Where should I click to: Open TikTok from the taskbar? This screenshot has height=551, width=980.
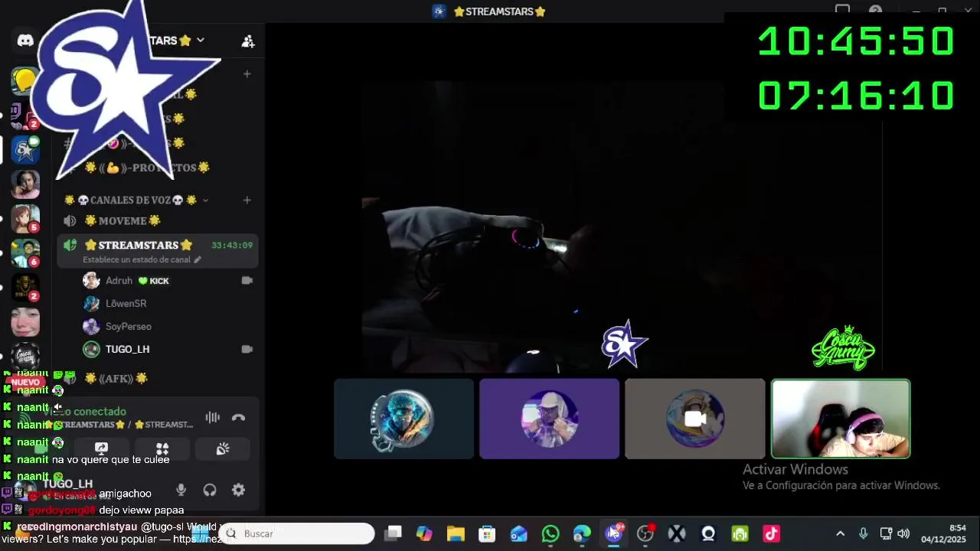(x=771, y=533)
